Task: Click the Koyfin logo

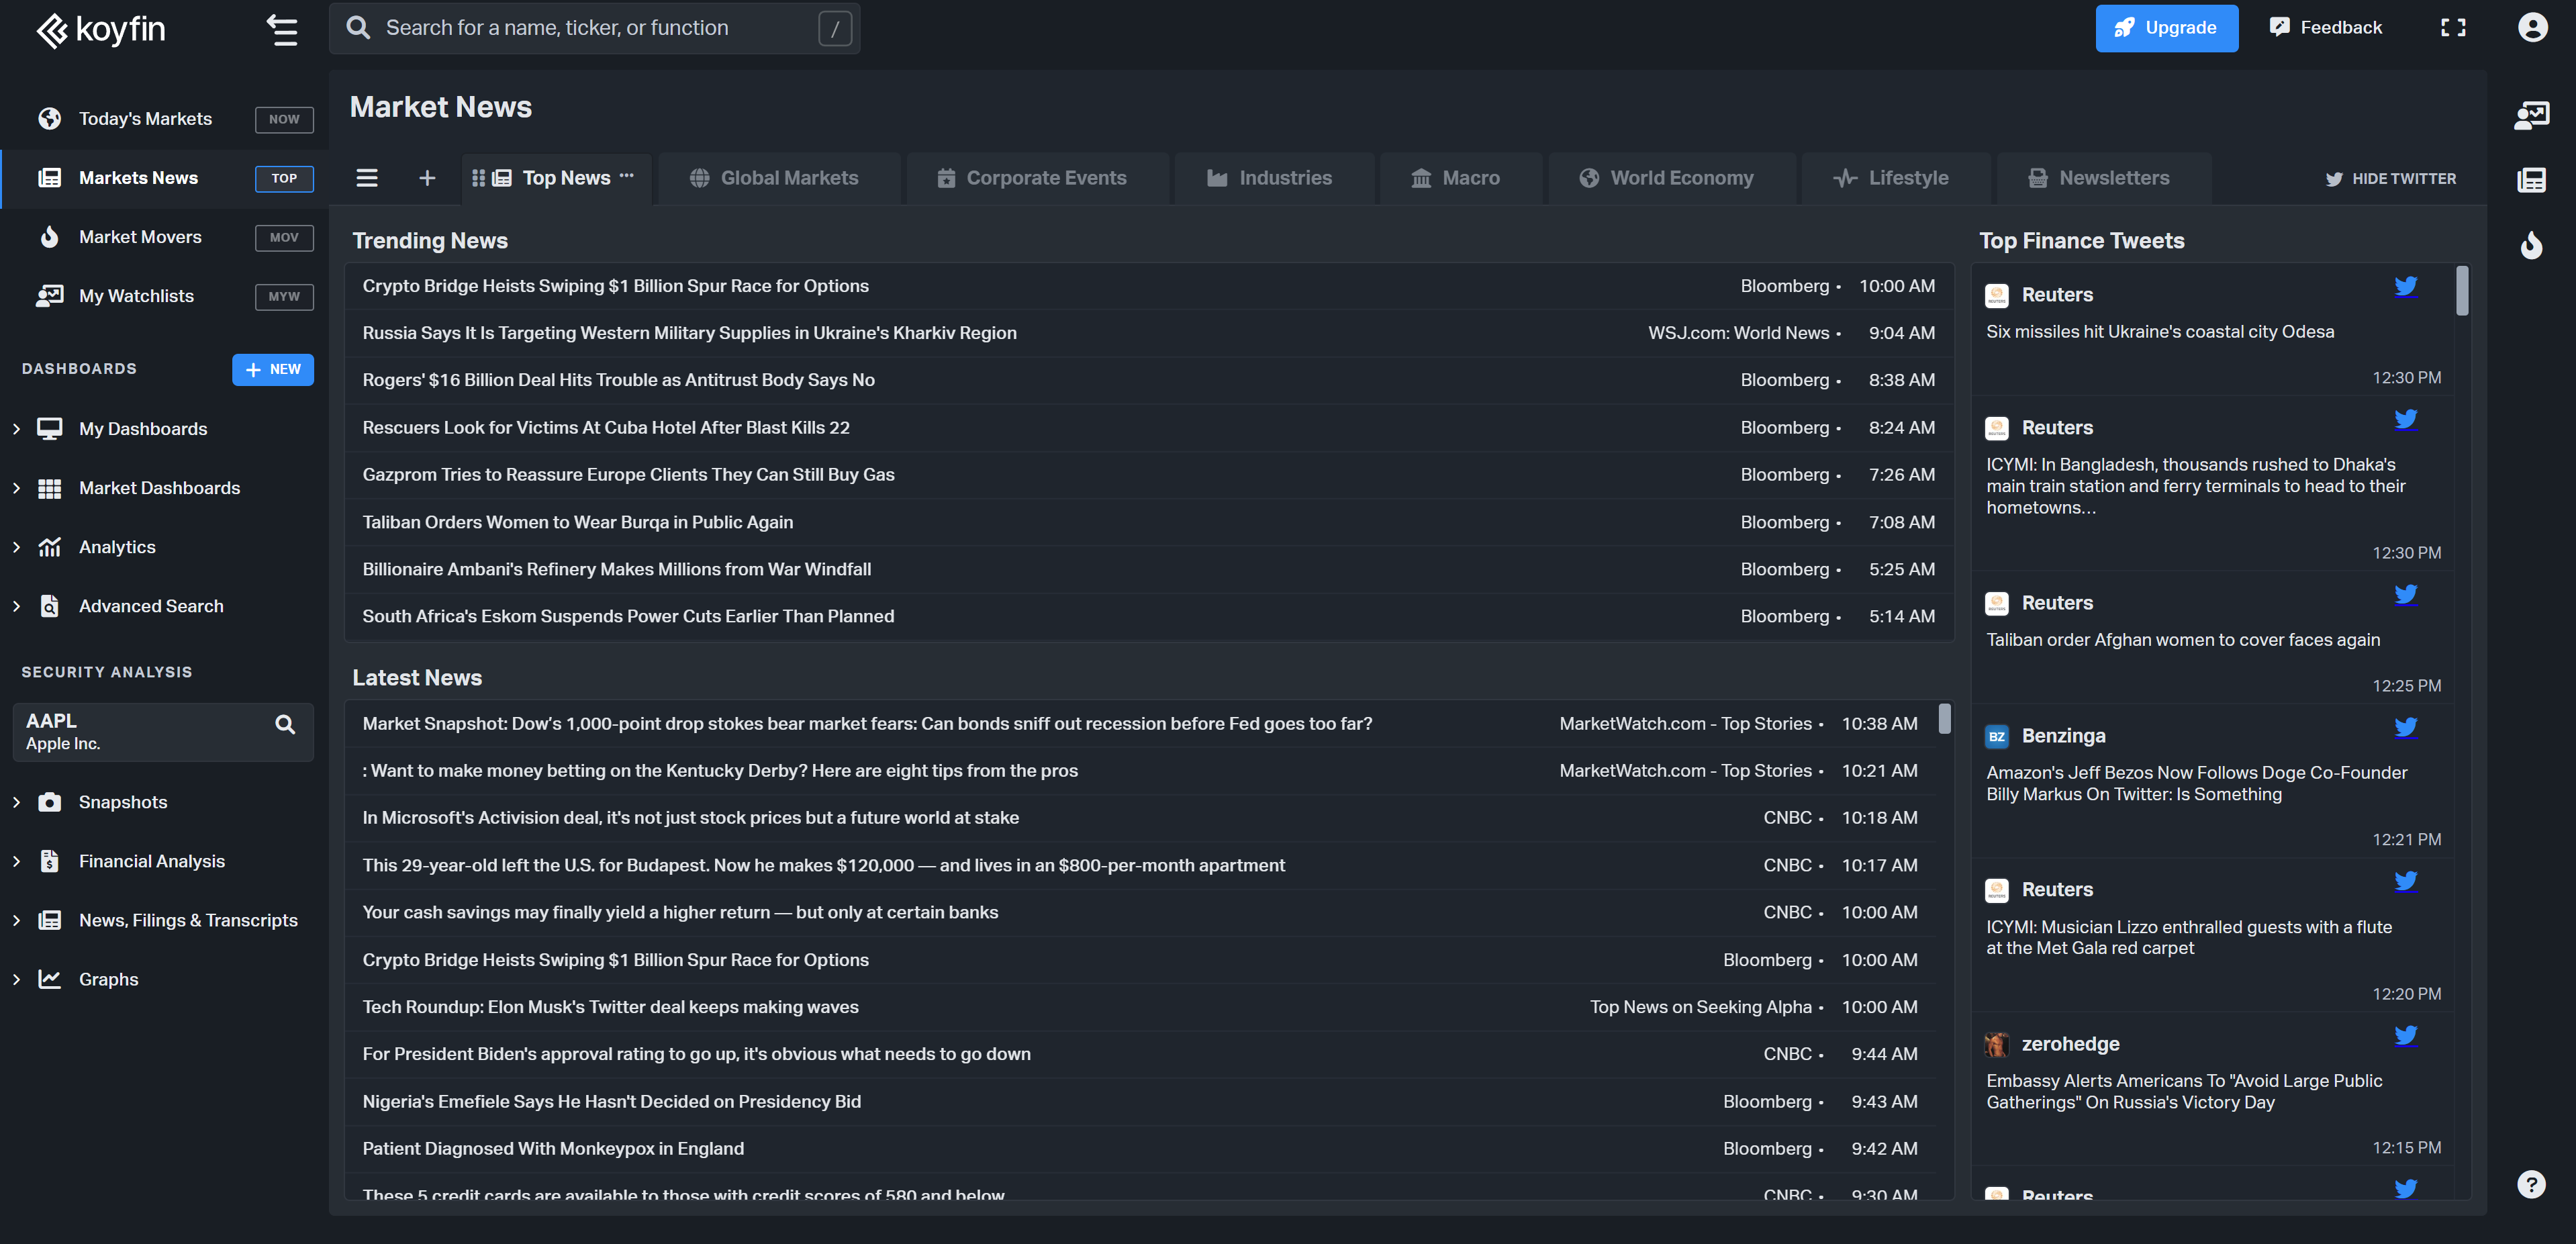Action: tap(101, 29)
